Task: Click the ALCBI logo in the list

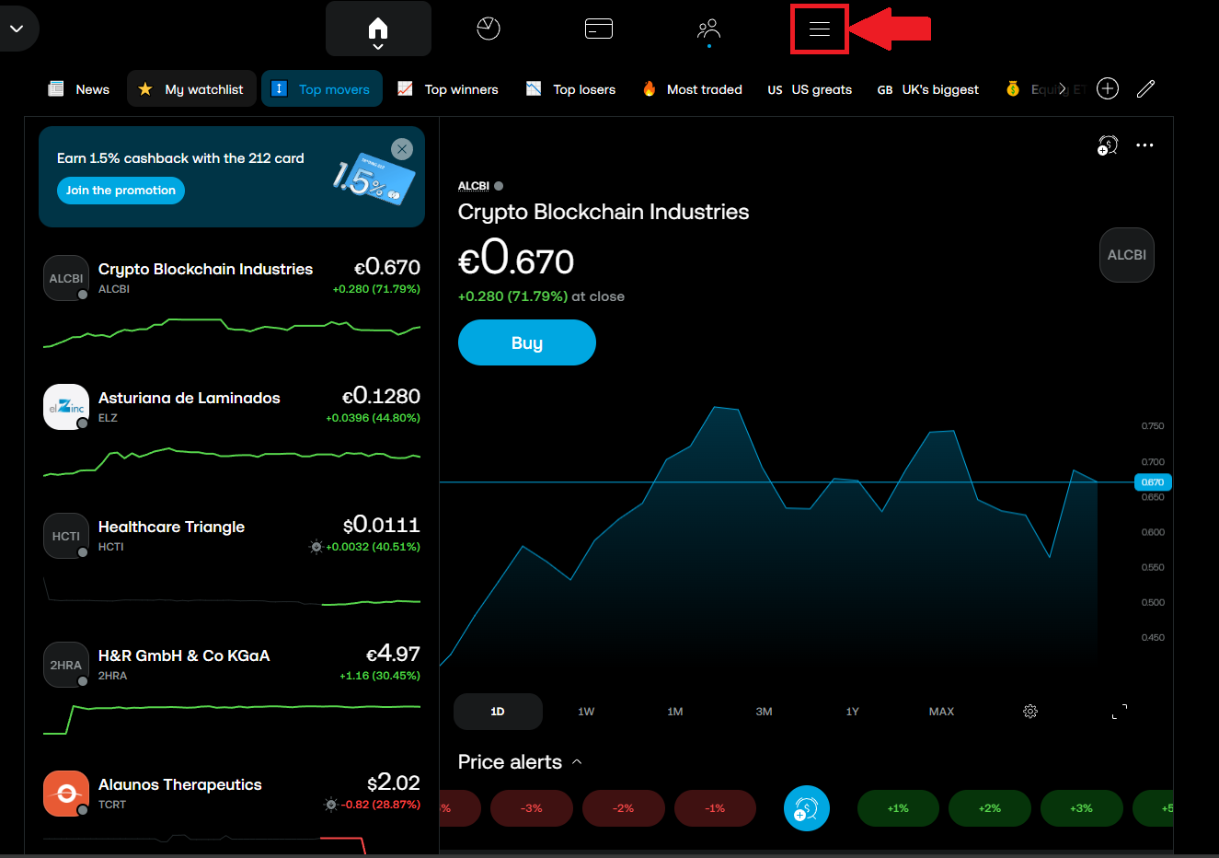Action: point(66,278)
